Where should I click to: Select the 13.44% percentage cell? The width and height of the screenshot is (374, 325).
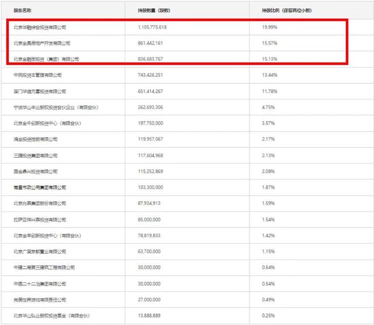click(269, 75)
